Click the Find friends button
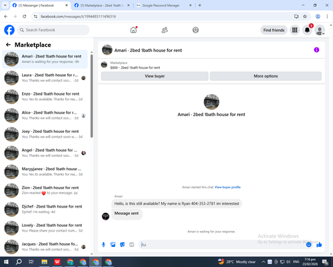This screenshot has height=267, width=333. (274, 30)
